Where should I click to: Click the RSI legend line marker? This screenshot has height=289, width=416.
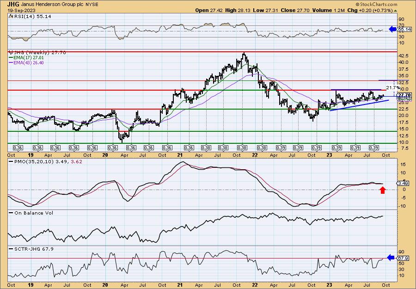click(x=10, y=16)
